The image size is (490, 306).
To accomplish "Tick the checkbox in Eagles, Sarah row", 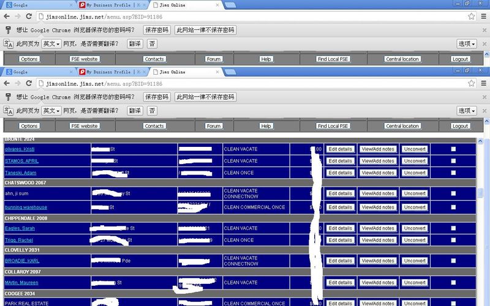I will click(x=453, y=228).
